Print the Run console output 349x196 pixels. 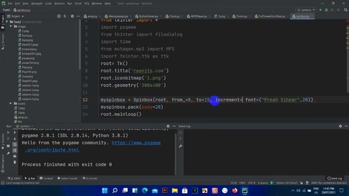[x=15, y=156]
